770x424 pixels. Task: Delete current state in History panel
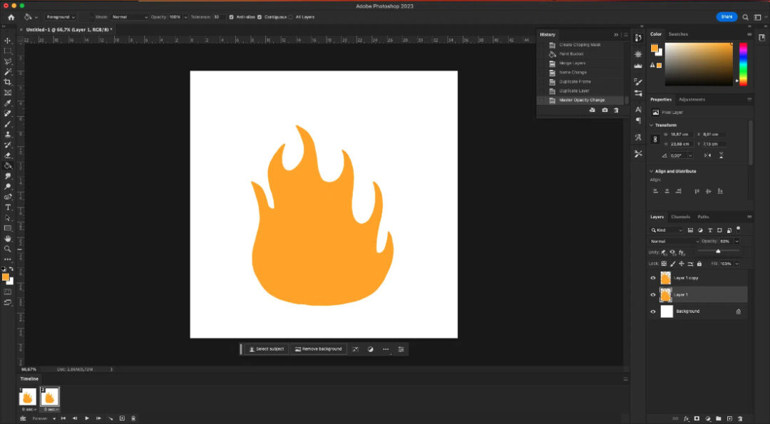tap(616, 110)
